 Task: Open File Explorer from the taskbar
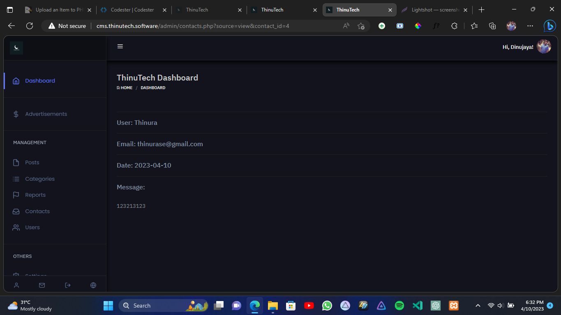[273, 306]
